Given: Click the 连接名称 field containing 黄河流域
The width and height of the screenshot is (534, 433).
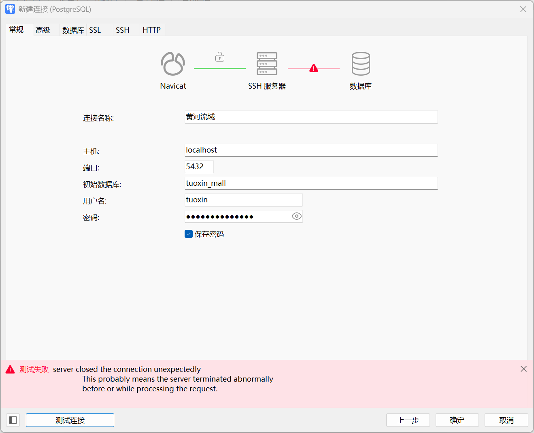Looking at the screenshot, I should tap(311, 117).
